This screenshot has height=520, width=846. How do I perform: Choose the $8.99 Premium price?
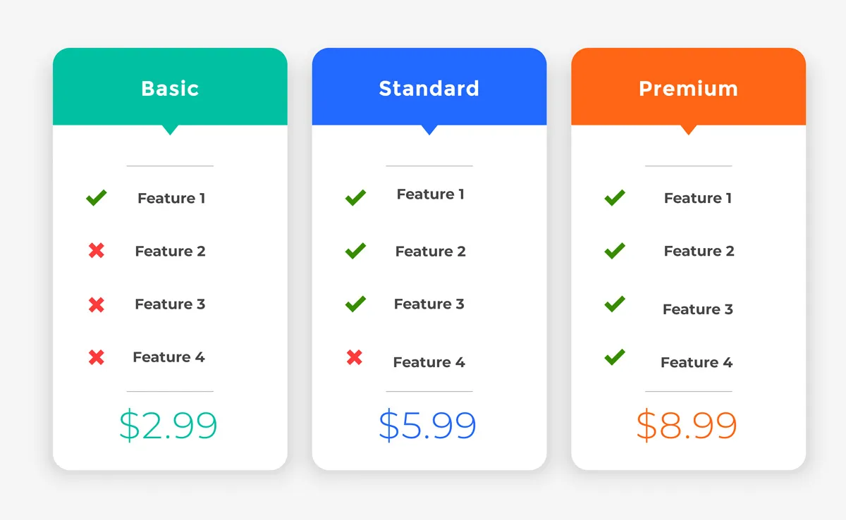pyautogui.click(x=687, y=425)
